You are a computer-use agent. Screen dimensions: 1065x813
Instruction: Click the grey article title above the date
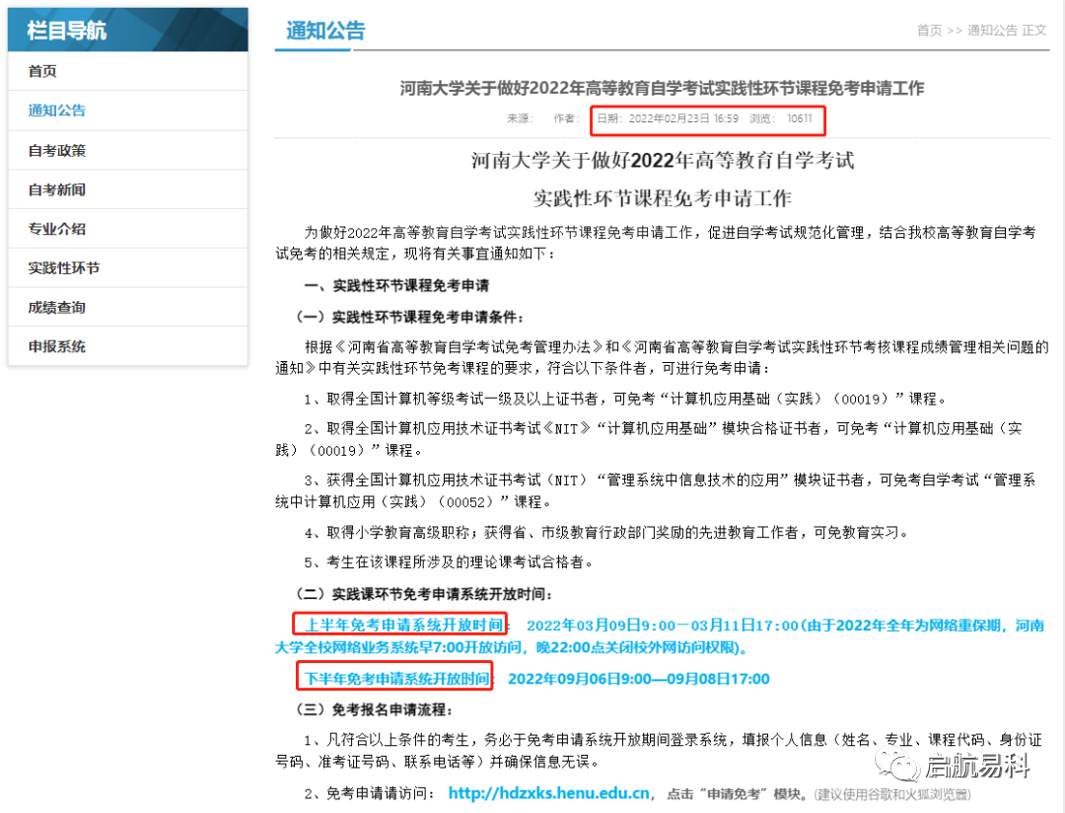662,89
